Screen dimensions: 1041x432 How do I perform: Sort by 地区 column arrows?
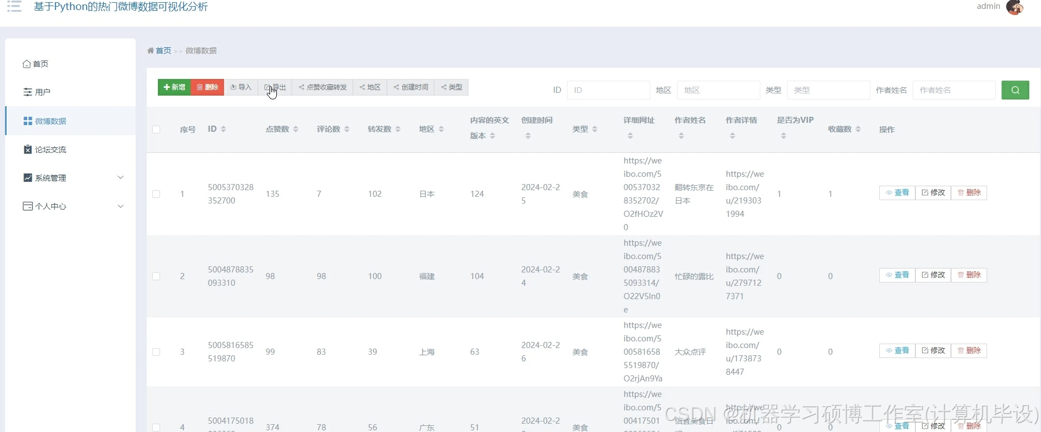441,129
